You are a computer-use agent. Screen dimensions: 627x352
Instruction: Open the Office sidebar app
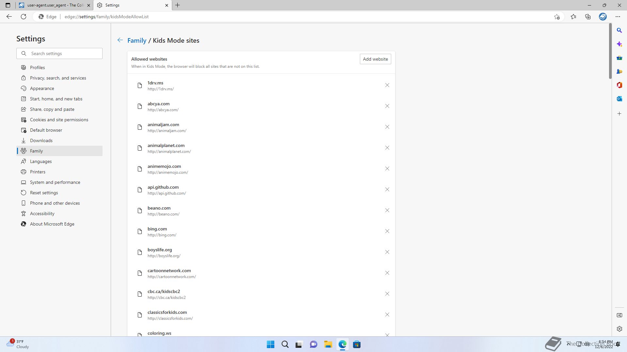pos(619,85)
